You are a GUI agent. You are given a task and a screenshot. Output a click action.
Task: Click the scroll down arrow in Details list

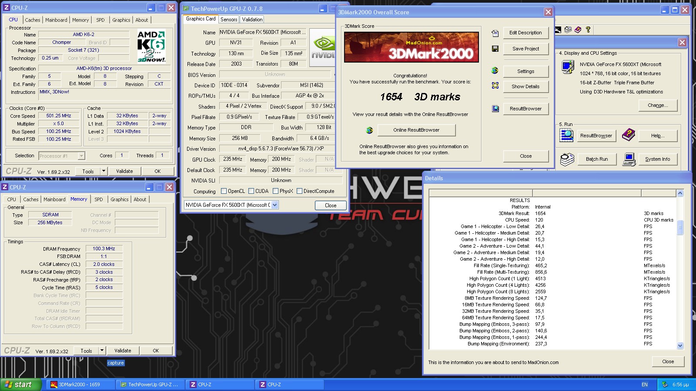[x=680, y=346]
